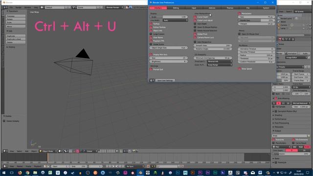Viewport: 313px width, 176px height.
Task: Open the No Sync dropdown in Timeline
Action: 135,166
